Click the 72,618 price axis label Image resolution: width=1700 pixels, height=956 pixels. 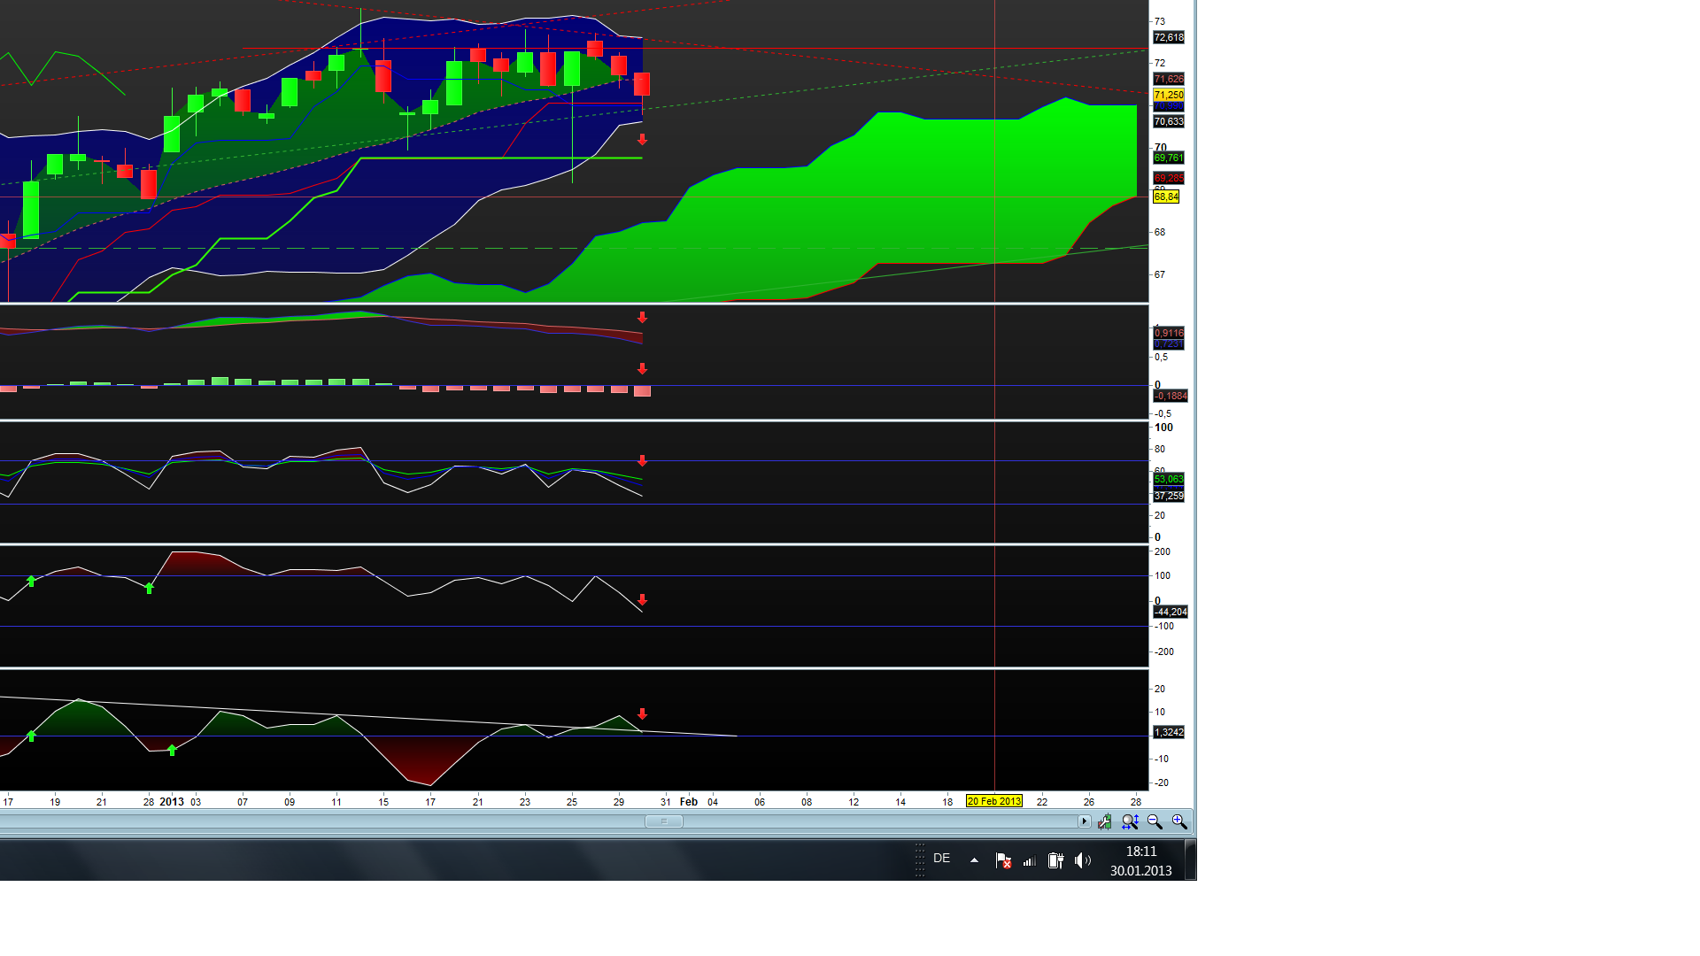tap(1169, 37)
